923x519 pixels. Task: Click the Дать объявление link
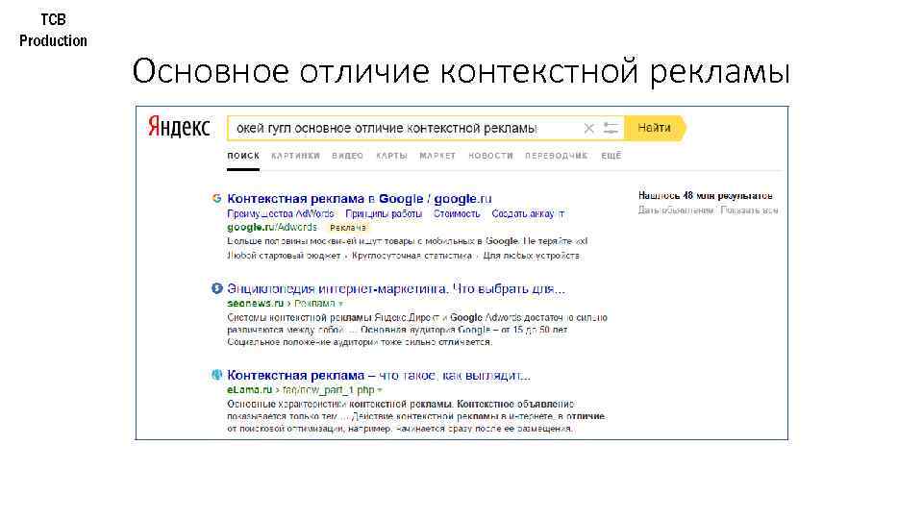676,210
